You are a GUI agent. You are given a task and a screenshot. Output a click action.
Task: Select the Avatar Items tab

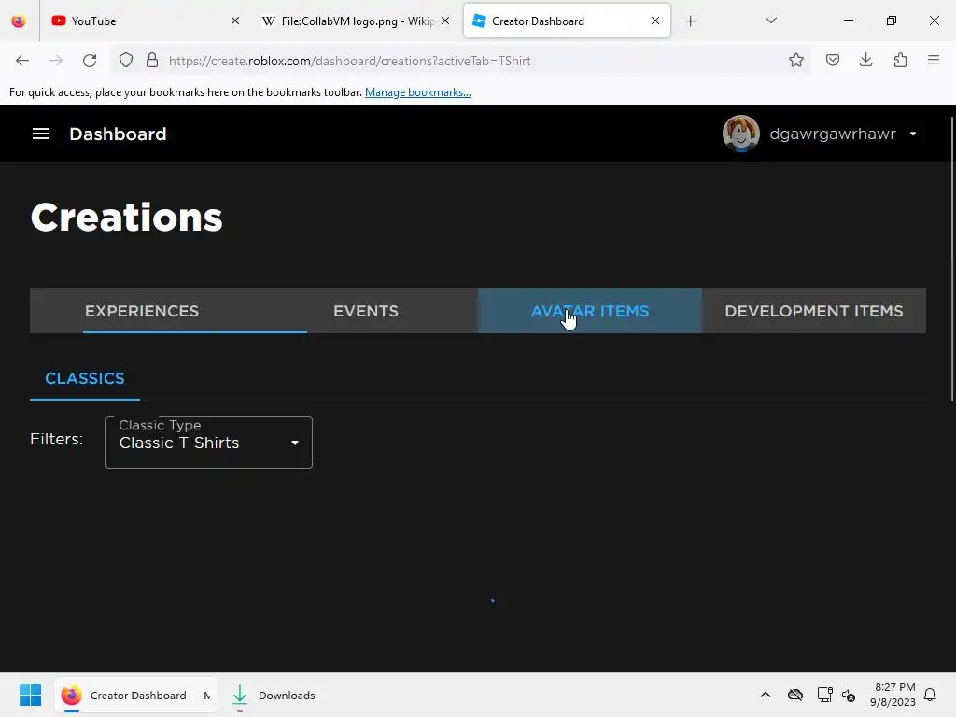click(590, 311)
